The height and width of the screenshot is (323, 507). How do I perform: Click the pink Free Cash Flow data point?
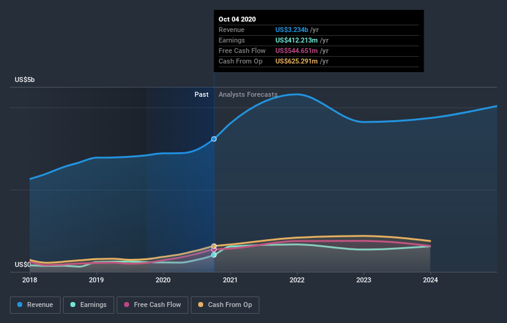click(x=214, y=250)
